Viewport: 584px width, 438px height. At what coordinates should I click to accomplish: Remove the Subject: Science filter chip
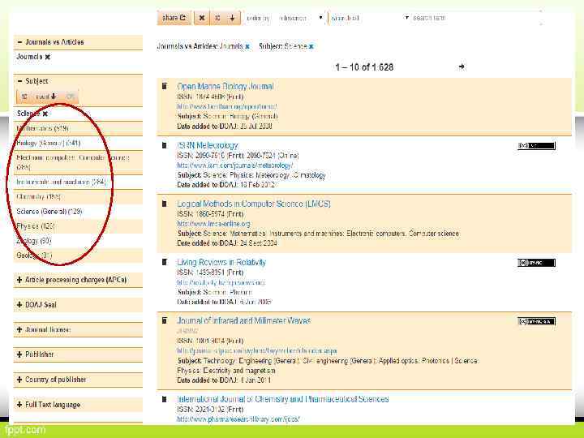pyautogui.click(x=311, y=46)
